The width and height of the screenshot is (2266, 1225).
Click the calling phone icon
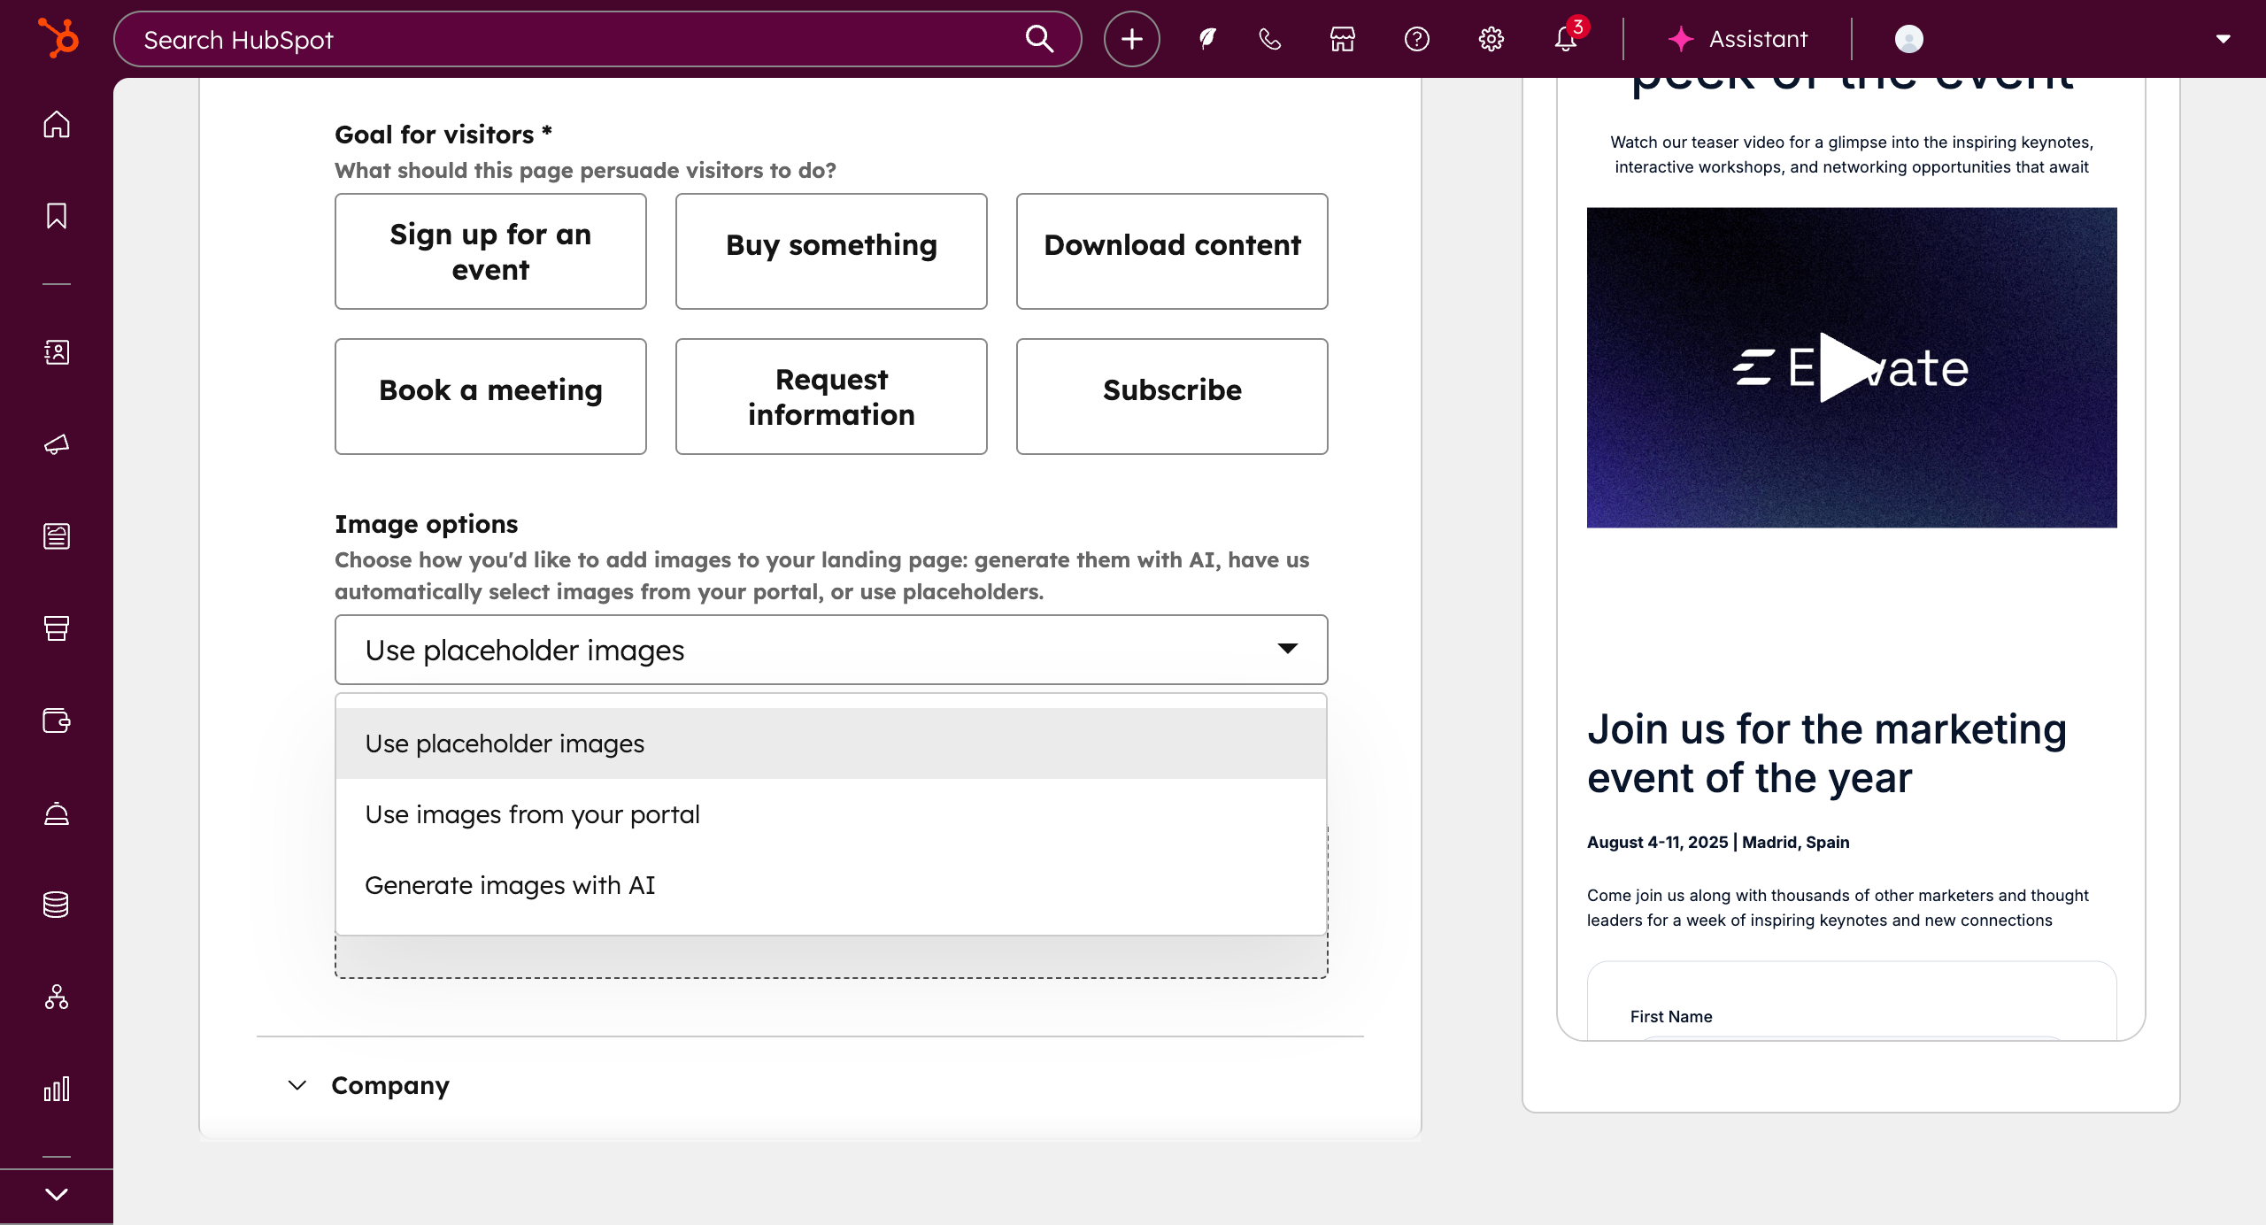tap(1269, 39)
